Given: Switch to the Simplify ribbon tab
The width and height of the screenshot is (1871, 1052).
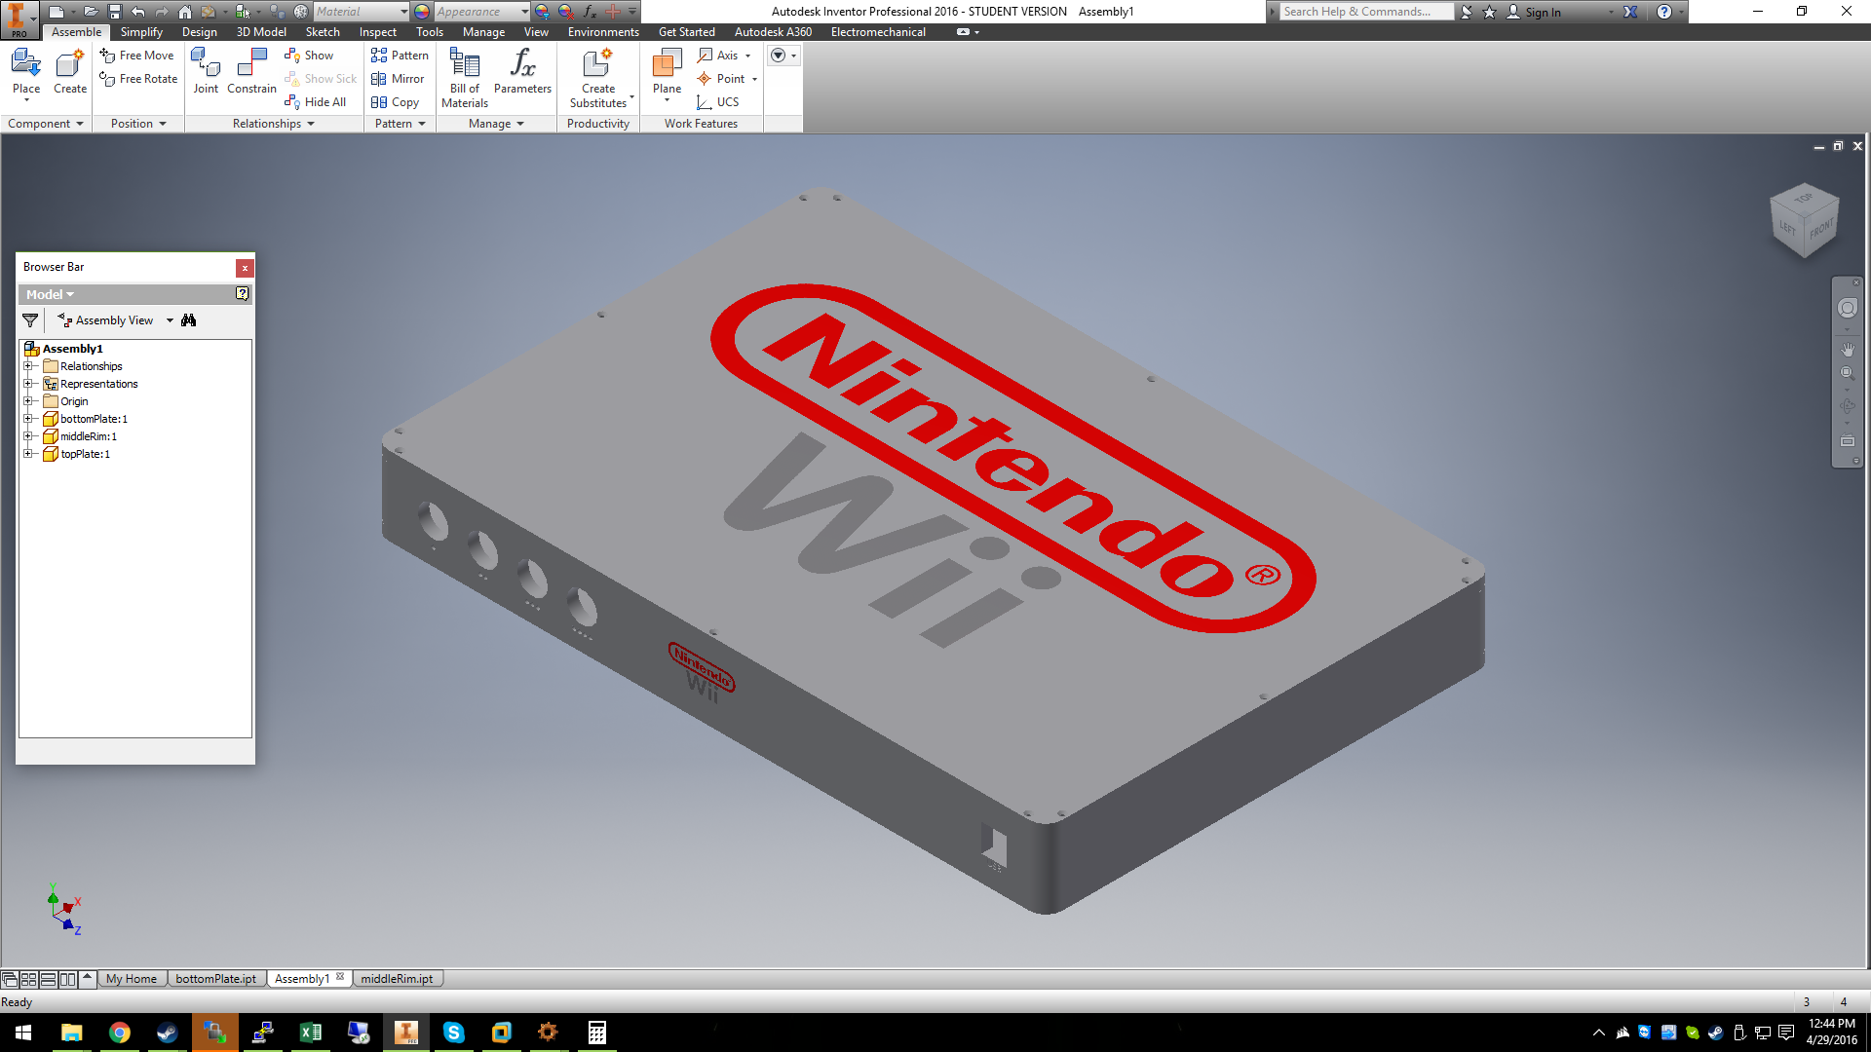Looking at the screenshot, I should [x=141, y=32].
